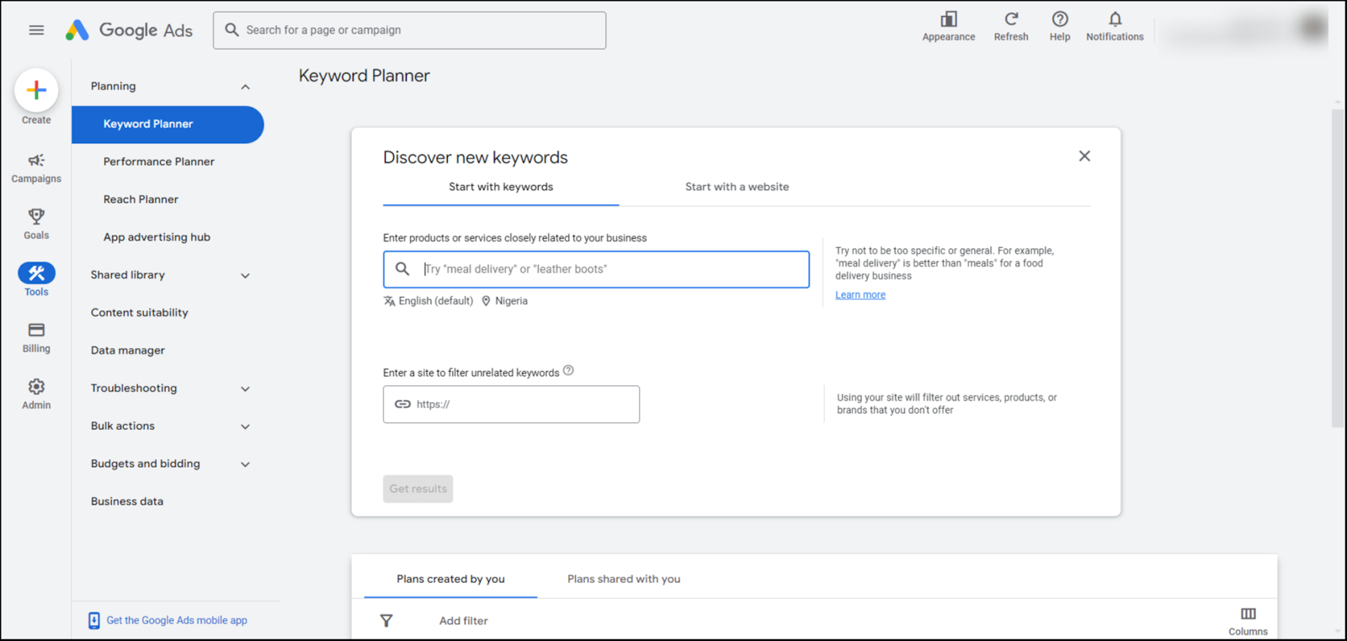This screenshot has height=641, width=1347.
Task: Click search icon in top search bar
Action: pyautogui.click(x=232, y=30)
